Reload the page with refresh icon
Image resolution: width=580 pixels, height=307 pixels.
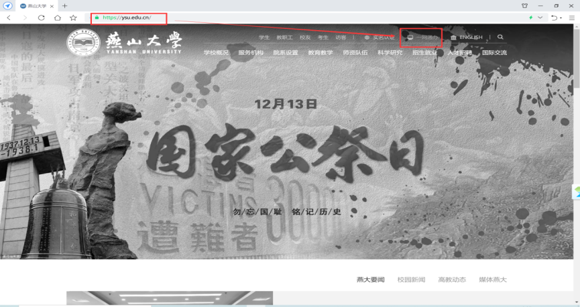(42, 17)
